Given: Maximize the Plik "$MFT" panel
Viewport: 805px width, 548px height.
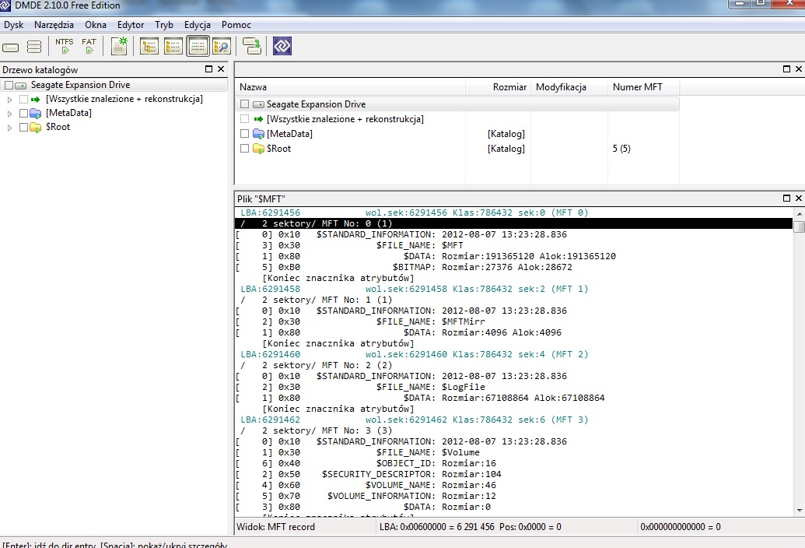Looking at the screenshot, I should pos(786,198).
